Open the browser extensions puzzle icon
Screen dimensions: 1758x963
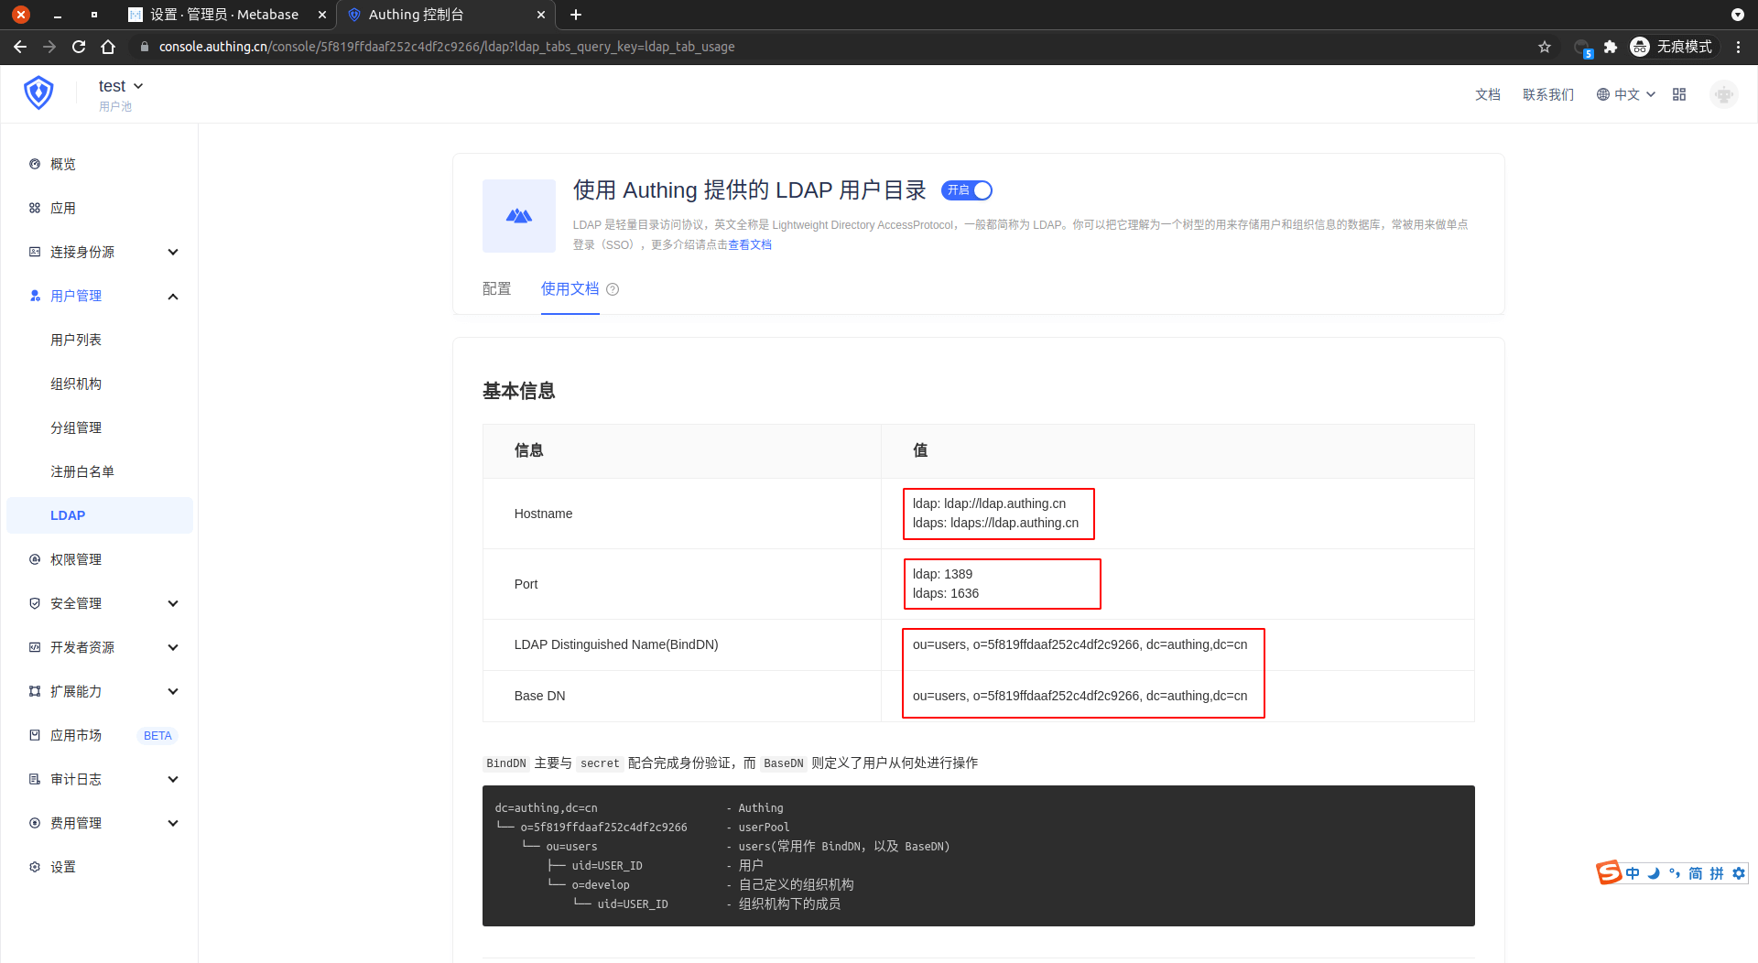point(1611,47)
